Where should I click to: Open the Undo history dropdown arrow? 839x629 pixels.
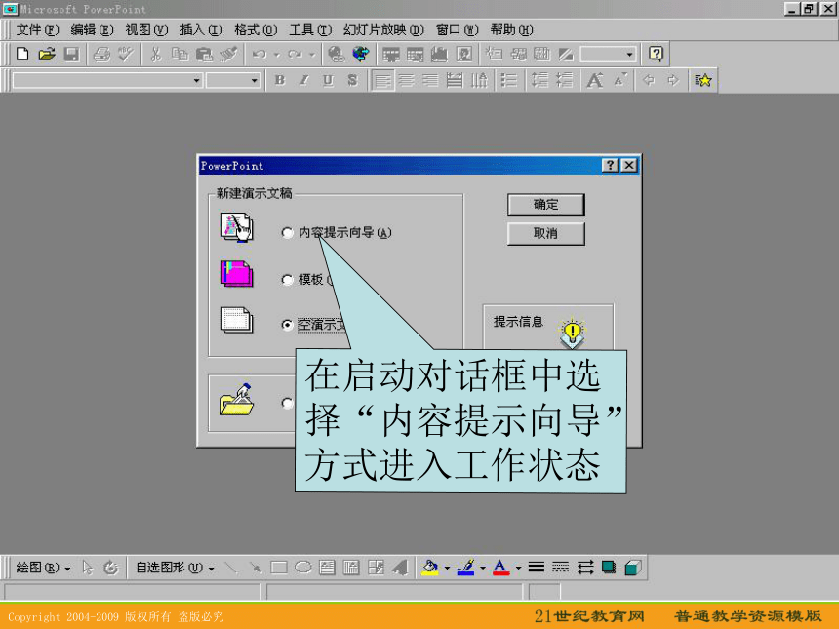coord(277,55)
